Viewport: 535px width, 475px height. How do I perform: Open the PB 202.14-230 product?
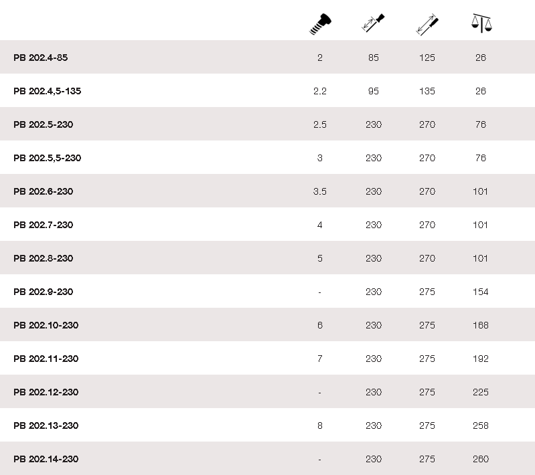(x=46, y=459)
